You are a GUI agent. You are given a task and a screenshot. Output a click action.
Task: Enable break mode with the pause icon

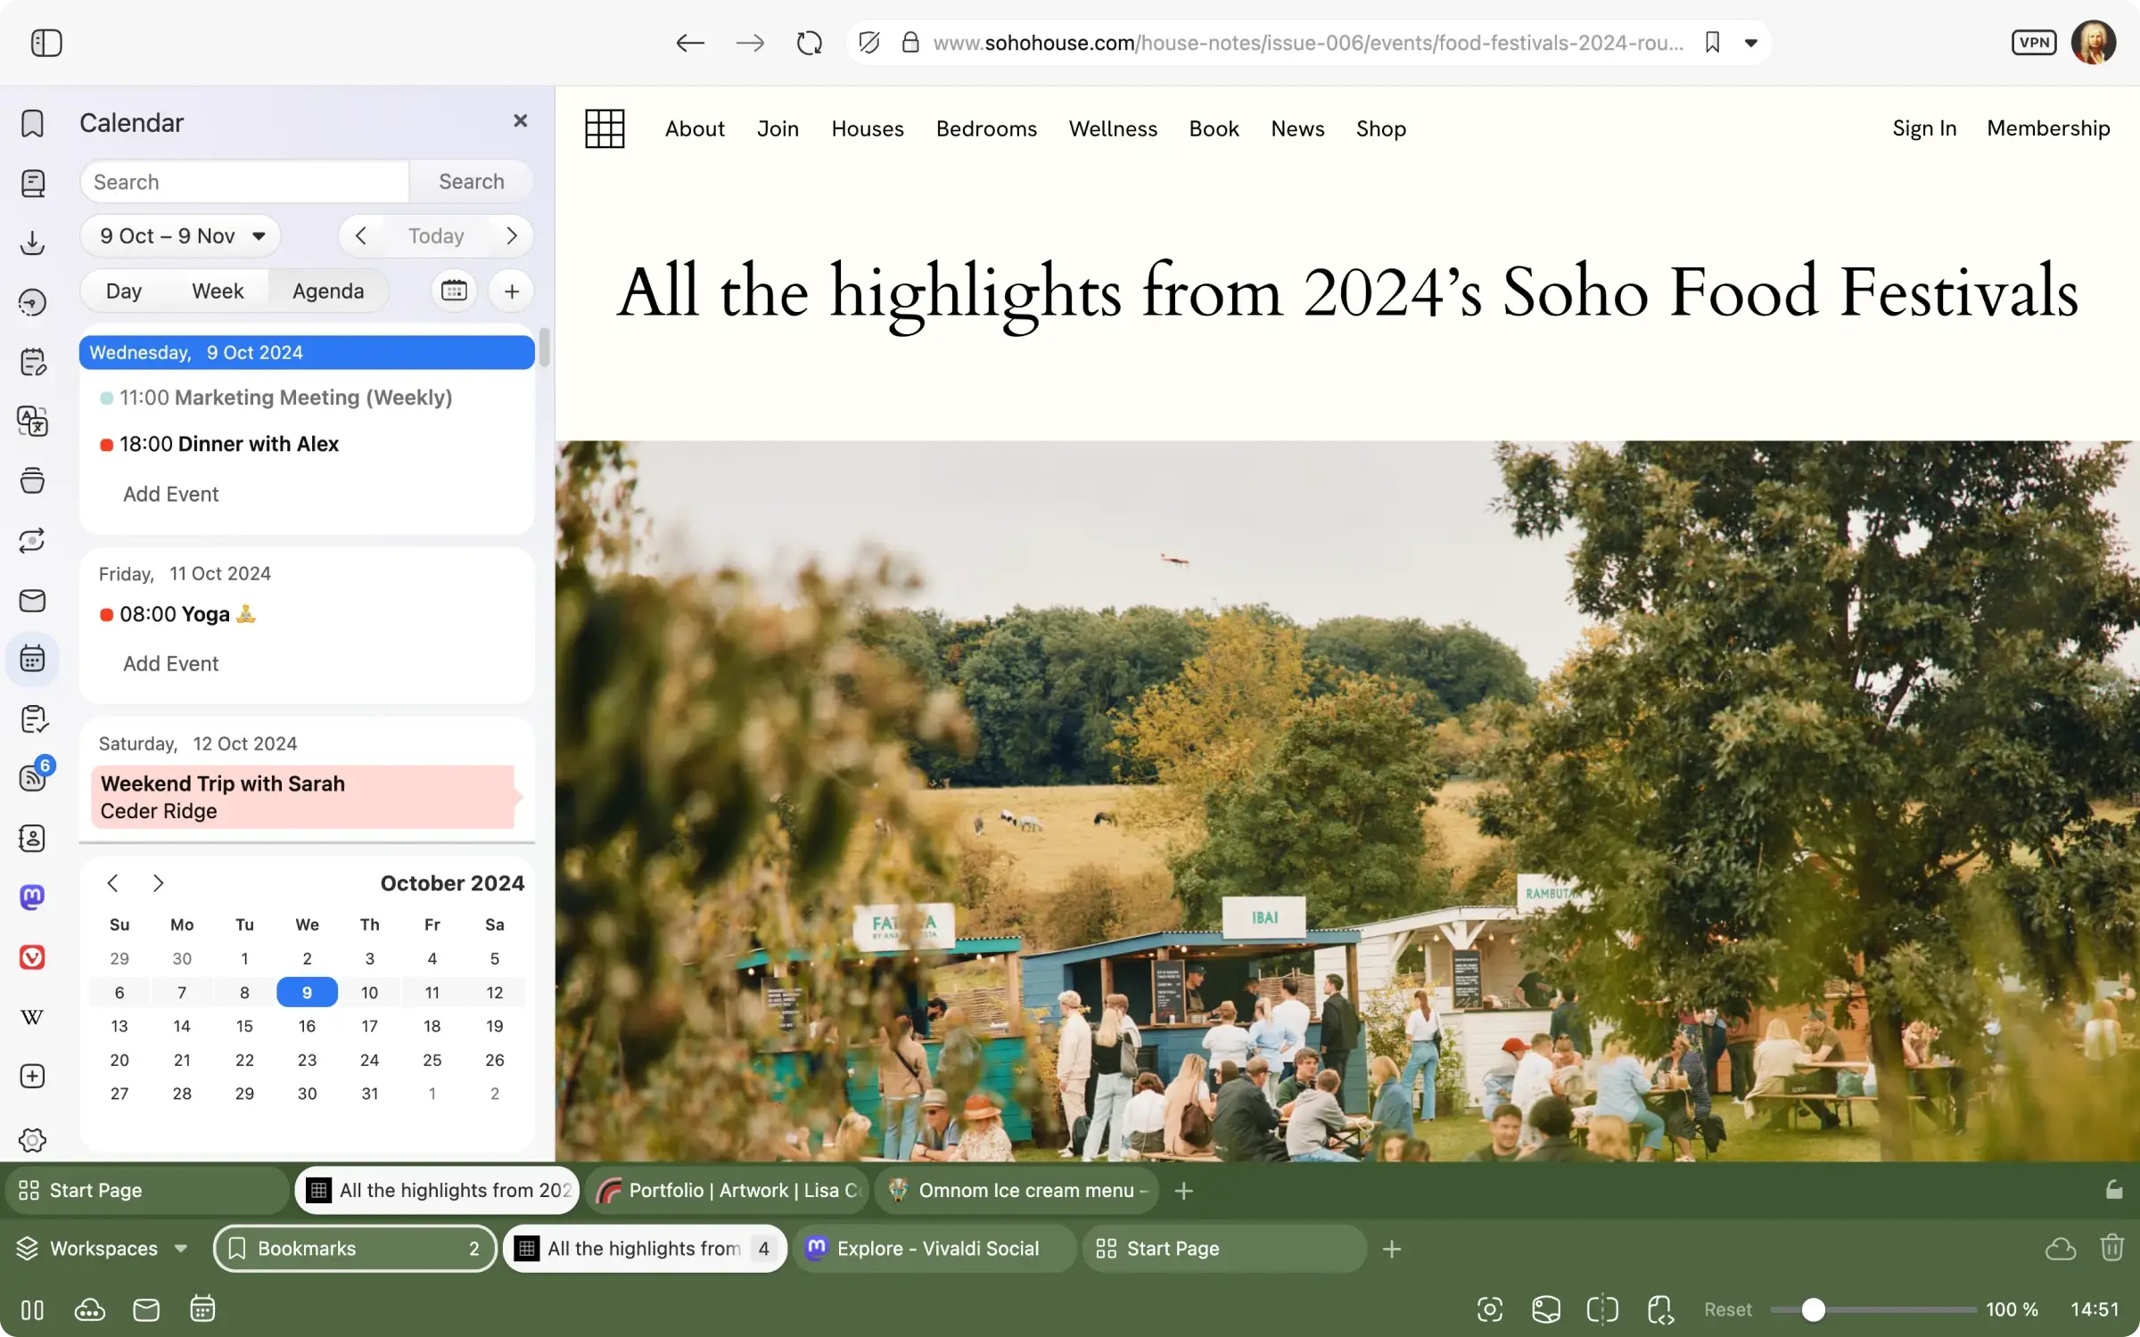tap(30, 1310)
